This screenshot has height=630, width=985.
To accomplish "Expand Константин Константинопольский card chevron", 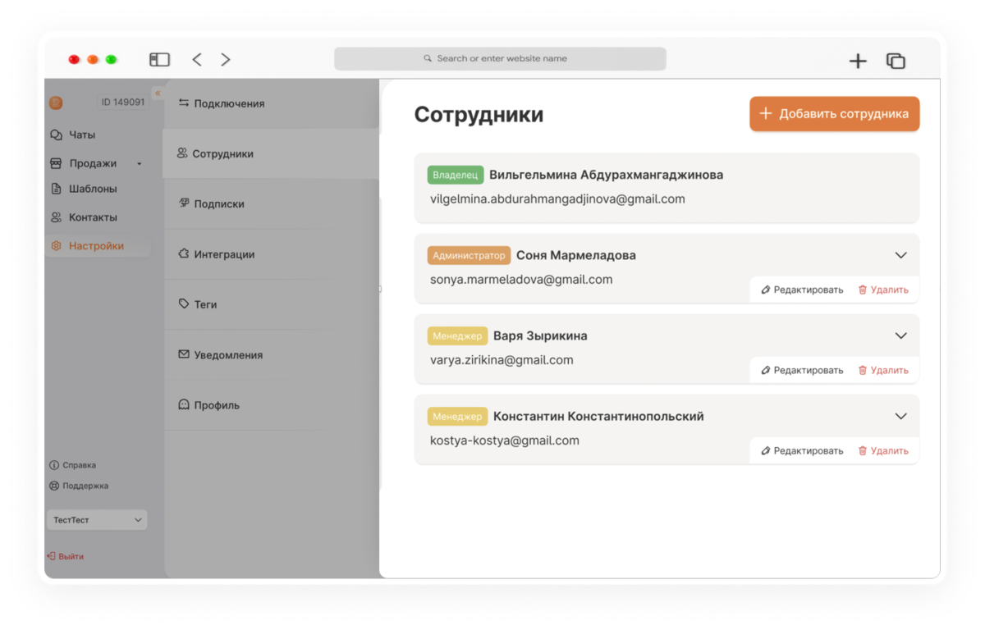I will (x=900, y=416).
